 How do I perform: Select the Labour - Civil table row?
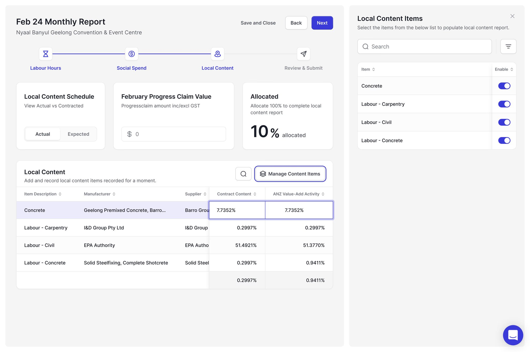point(175,245)
